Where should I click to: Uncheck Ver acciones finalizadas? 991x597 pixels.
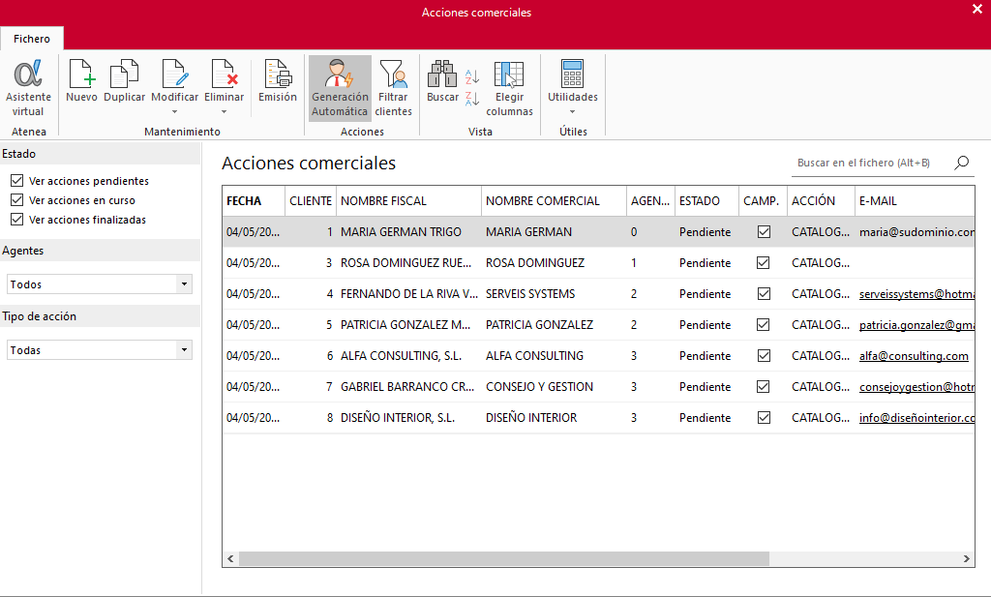(17, 220)
